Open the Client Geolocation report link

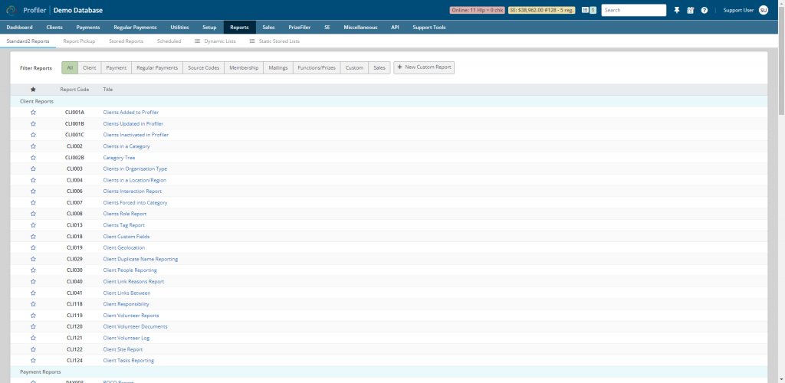[x=124, y=248]
